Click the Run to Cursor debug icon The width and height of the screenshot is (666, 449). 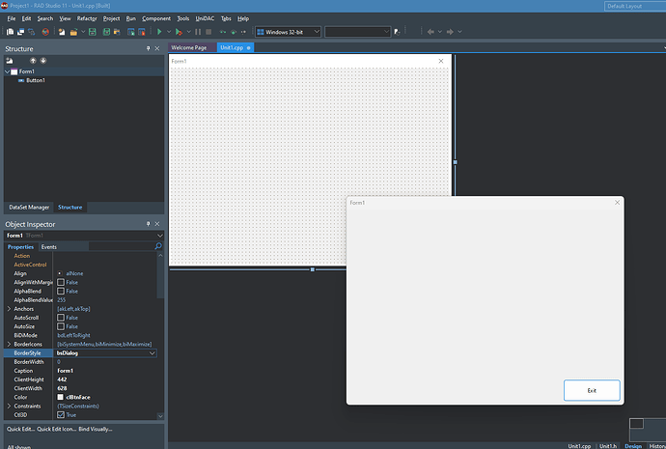tap(243, 32)
